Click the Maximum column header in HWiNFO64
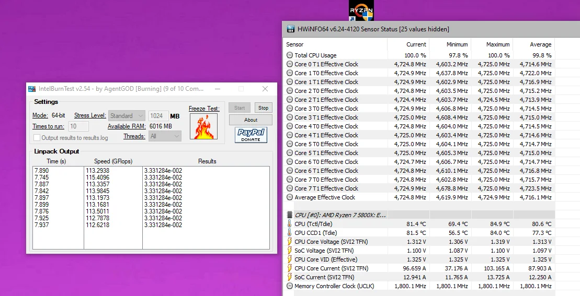580x296 pixels. (x=498, y=44)
